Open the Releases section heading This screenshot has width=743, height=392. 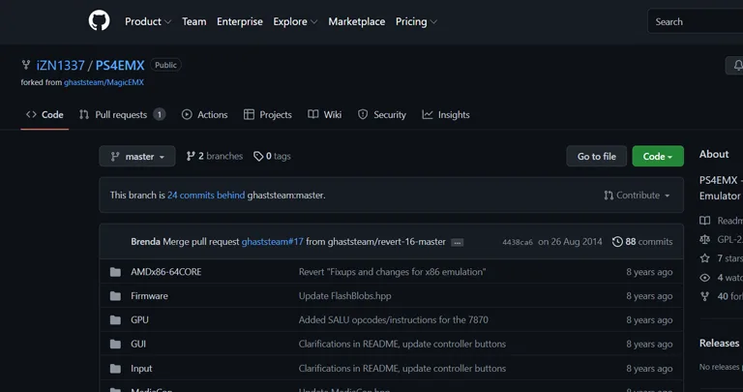click(x=720, y=344)
